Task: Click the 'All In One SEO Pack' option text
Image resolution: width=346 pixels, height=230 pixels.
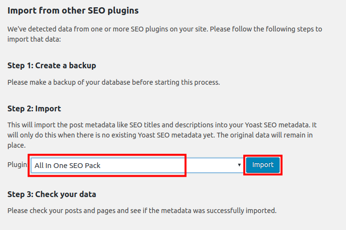Action: (67, 166)
